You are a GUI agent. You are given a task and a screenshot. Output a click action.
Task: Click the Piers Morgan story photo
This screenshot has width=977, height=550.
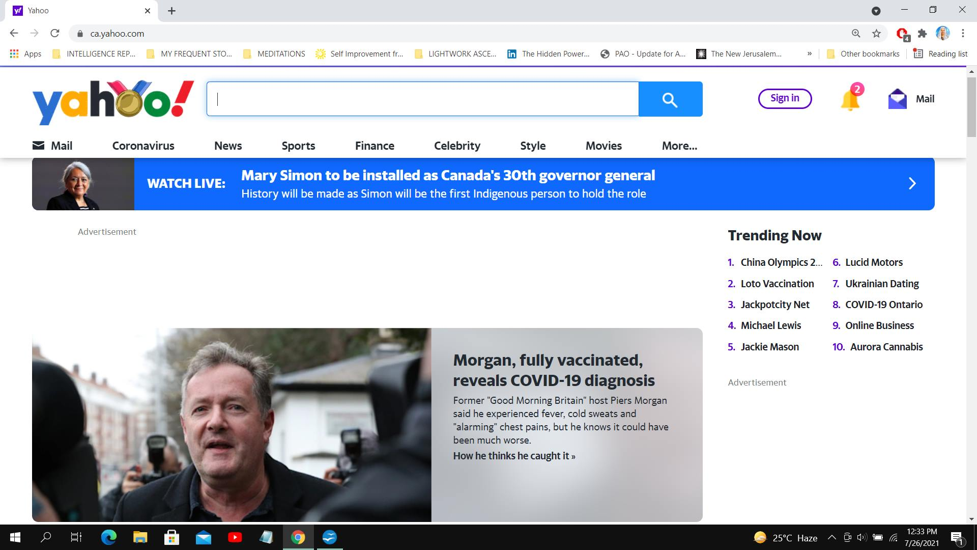(x=232, y=425)
